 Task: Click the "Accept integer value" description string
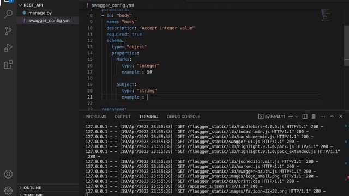pos(167,28)
